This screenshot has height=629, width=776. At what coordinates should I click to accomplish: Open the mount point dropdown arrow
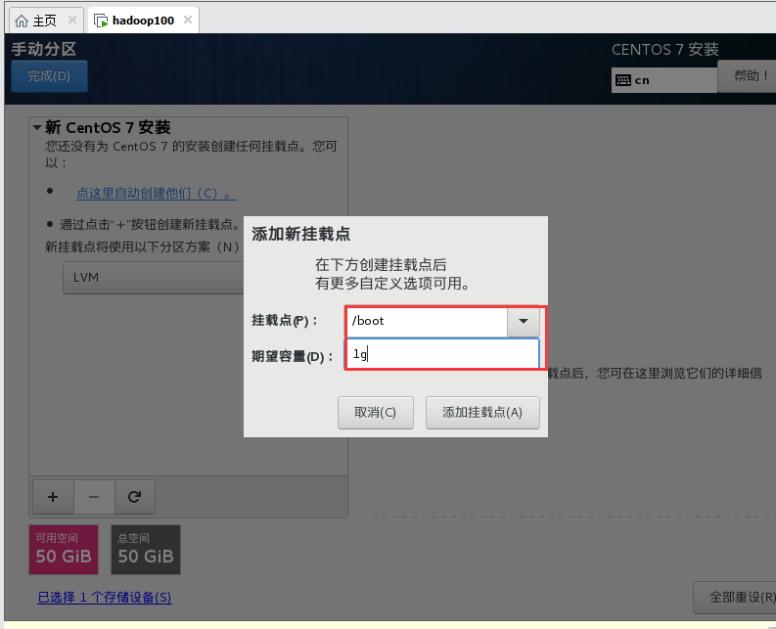coord(524,321)
